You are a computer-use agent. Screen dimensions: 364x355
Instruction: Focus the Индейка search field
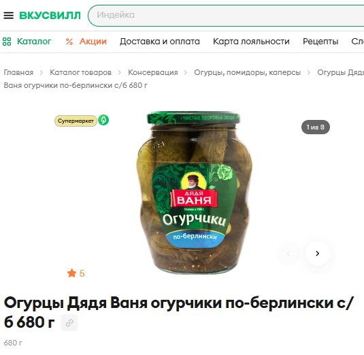click(227, 16)
